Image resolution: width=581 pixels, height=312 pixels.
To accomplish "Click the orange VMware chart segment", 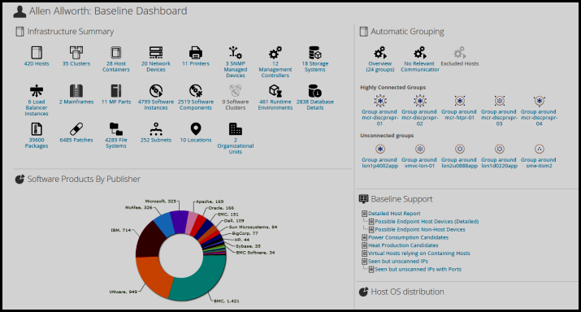I will pyautogui.click(x=153, y=275).
